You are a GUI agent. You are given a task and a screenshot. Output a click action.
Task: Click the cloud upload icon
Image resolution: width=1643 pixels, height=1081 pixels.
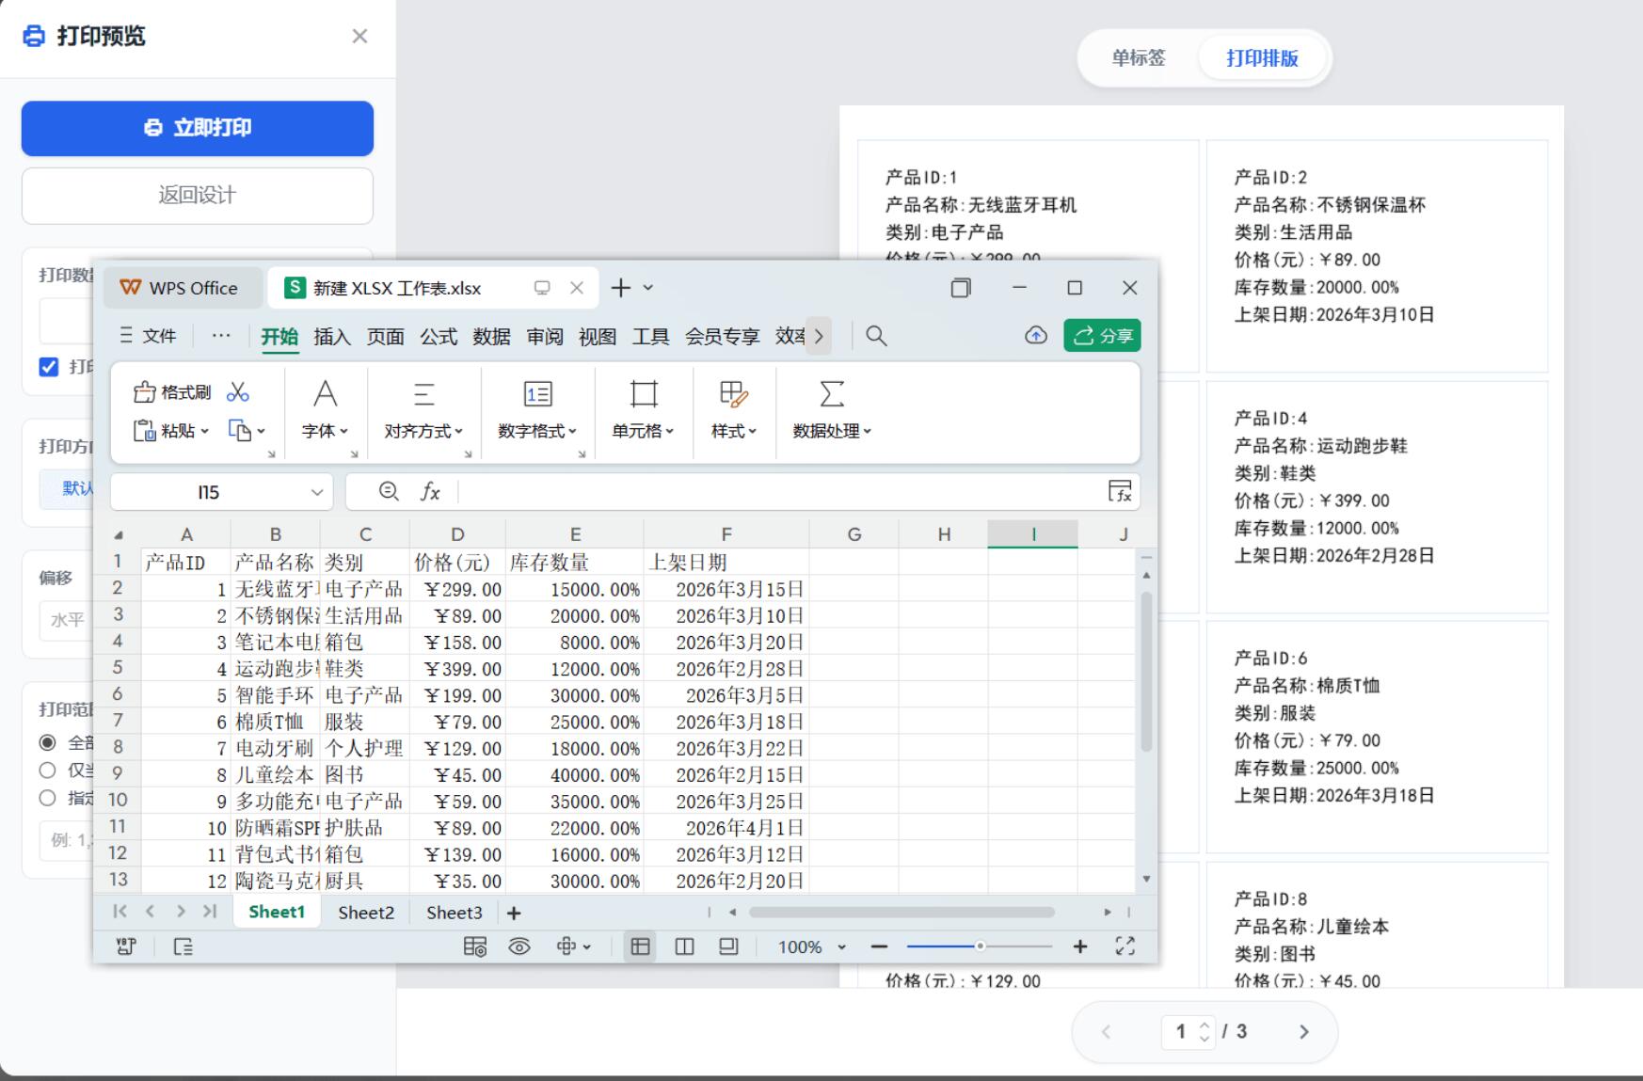[x=1035, y=336]
